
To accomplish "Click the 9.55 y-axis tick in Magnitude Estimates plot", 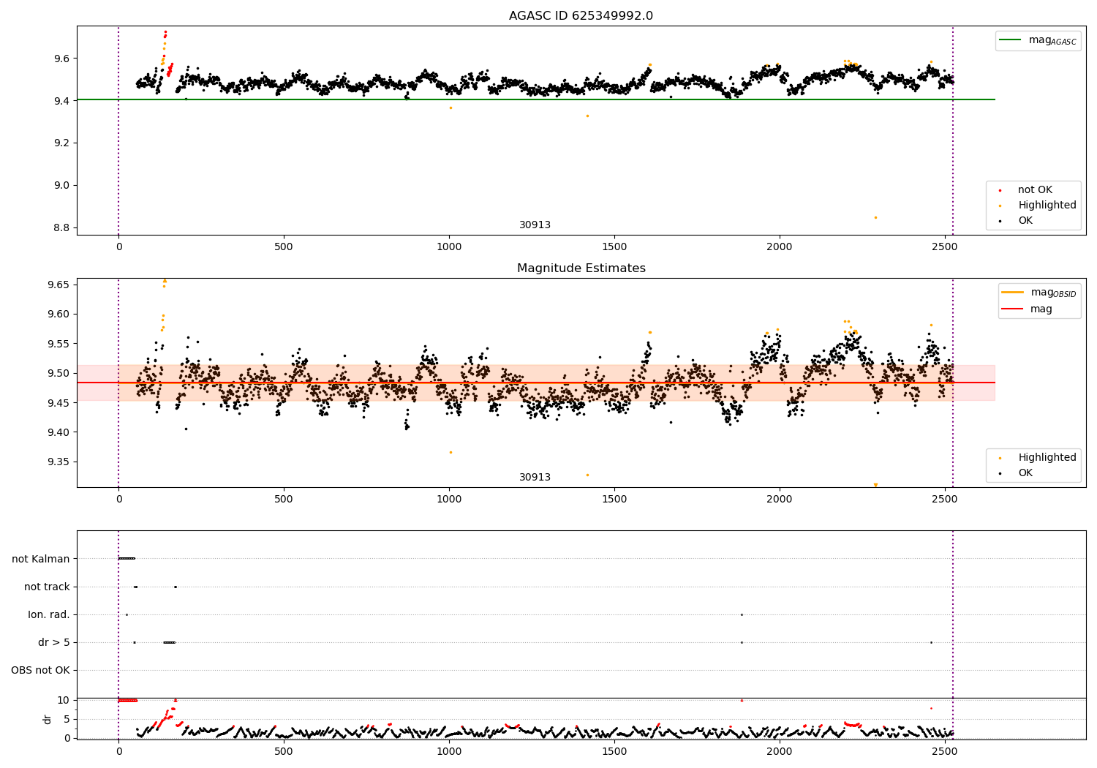I will (58, 344).
